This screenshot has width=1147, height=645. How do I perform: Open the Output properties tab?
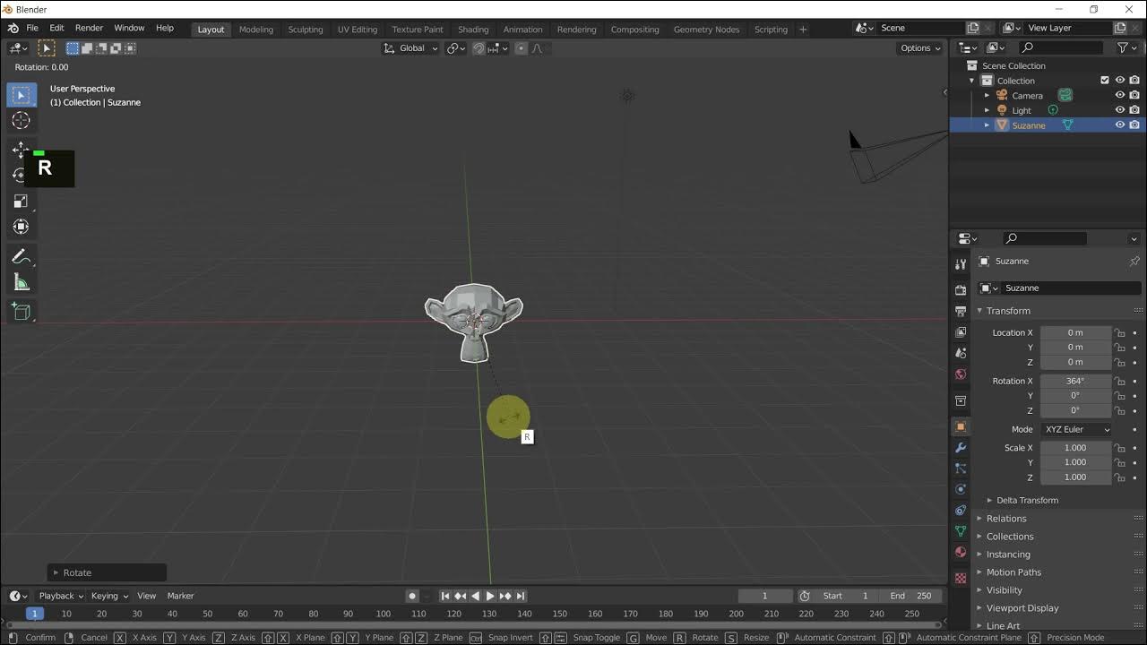[x=961, y=311]
